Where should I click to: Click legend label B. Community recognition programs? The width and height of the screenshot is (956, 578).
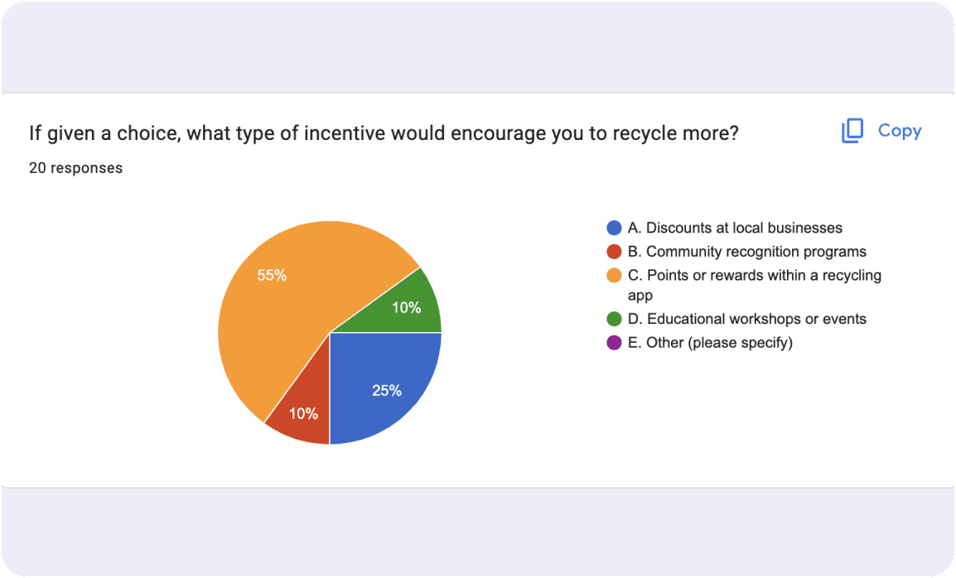747,252
